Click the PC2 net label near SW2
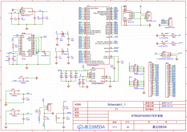Screen dimensions: 187x132 point(28,94)
